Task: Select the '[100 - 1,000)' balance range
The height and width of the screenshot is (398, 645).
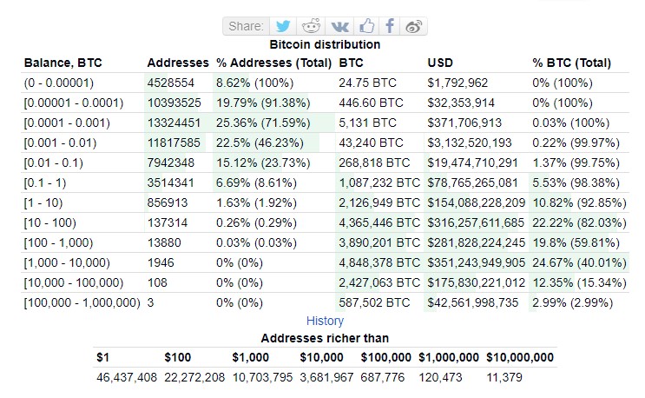Action: click(58, 242)
